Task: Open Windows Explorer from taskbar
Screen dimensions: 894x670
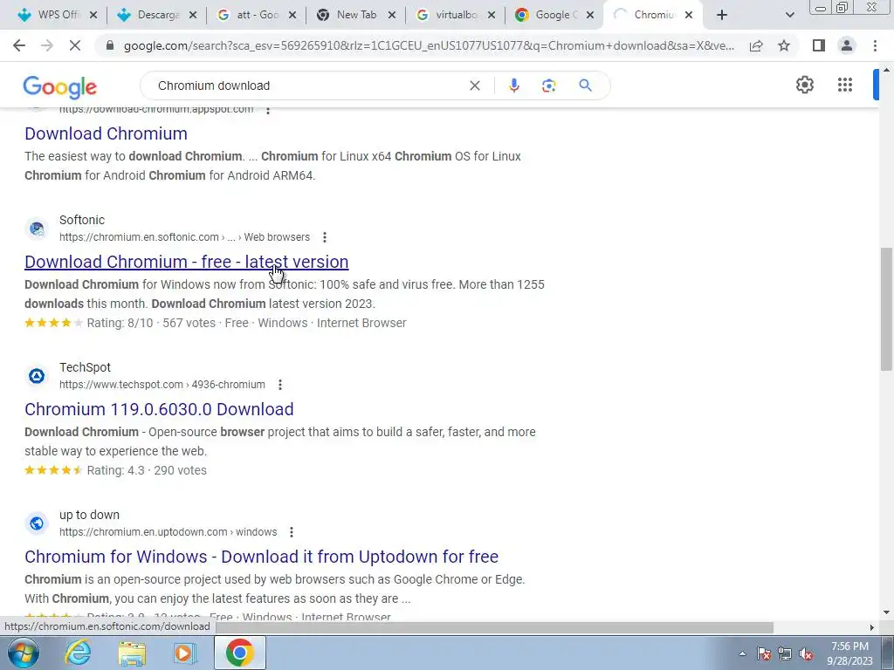Action: point(132,653)
